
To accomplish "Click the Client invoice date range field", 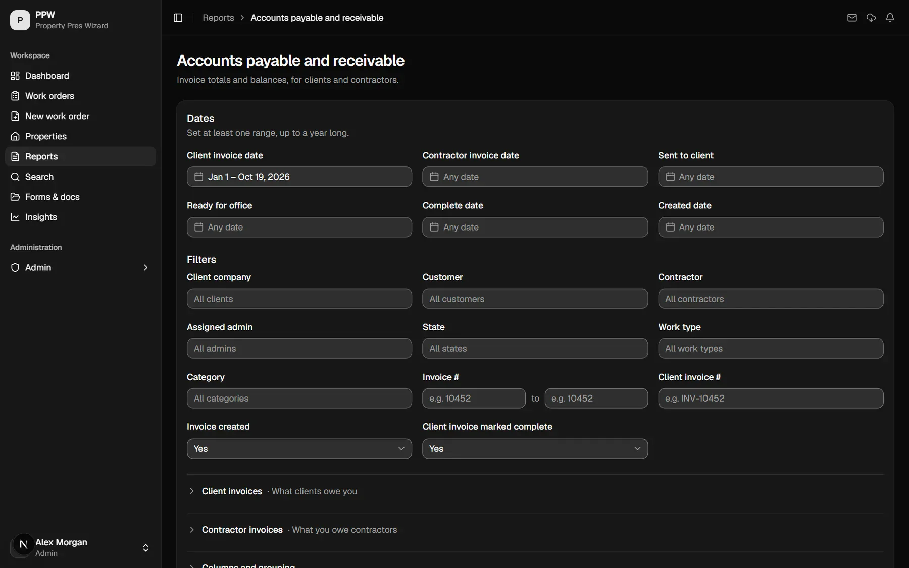I will point(299,177).
